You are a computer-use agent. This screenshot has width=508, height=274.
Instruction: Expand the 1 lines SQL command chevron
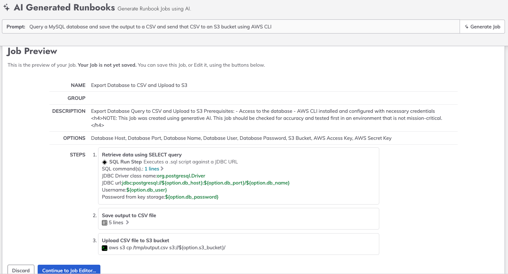point(162,169)
